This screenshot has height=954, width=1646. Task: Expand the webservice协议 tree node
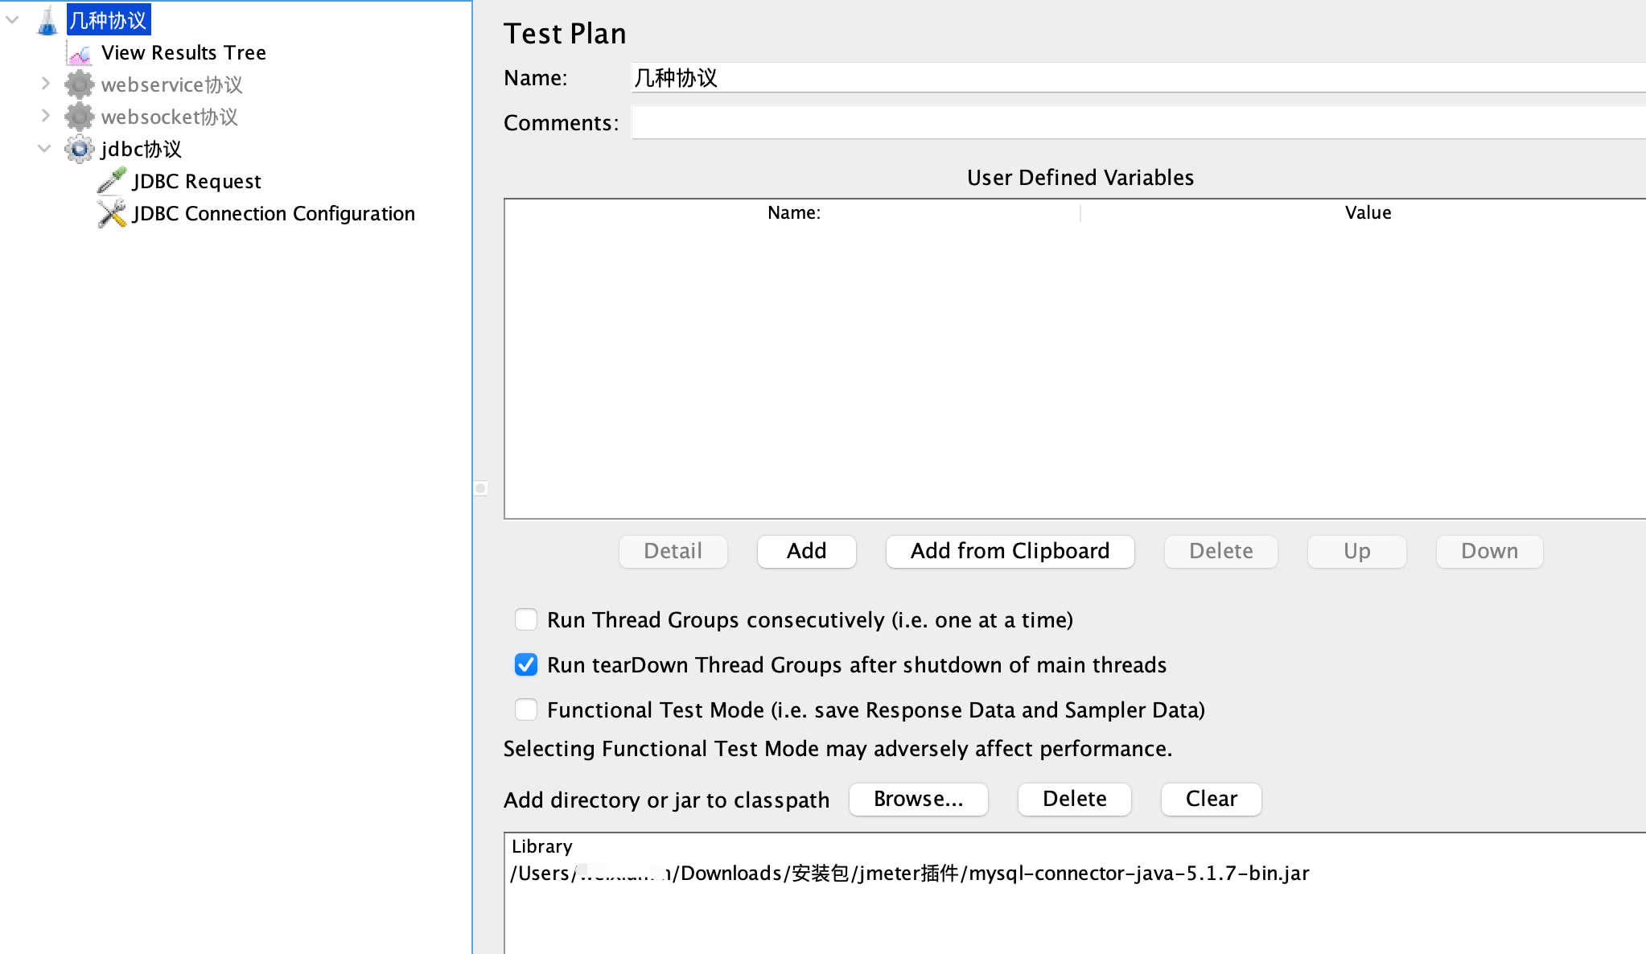(x=45, y=84)
